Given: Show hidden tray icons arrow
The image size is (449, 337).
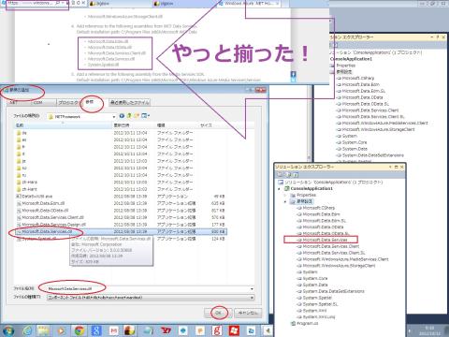Looking at the screenshot, I should point(411,330).
